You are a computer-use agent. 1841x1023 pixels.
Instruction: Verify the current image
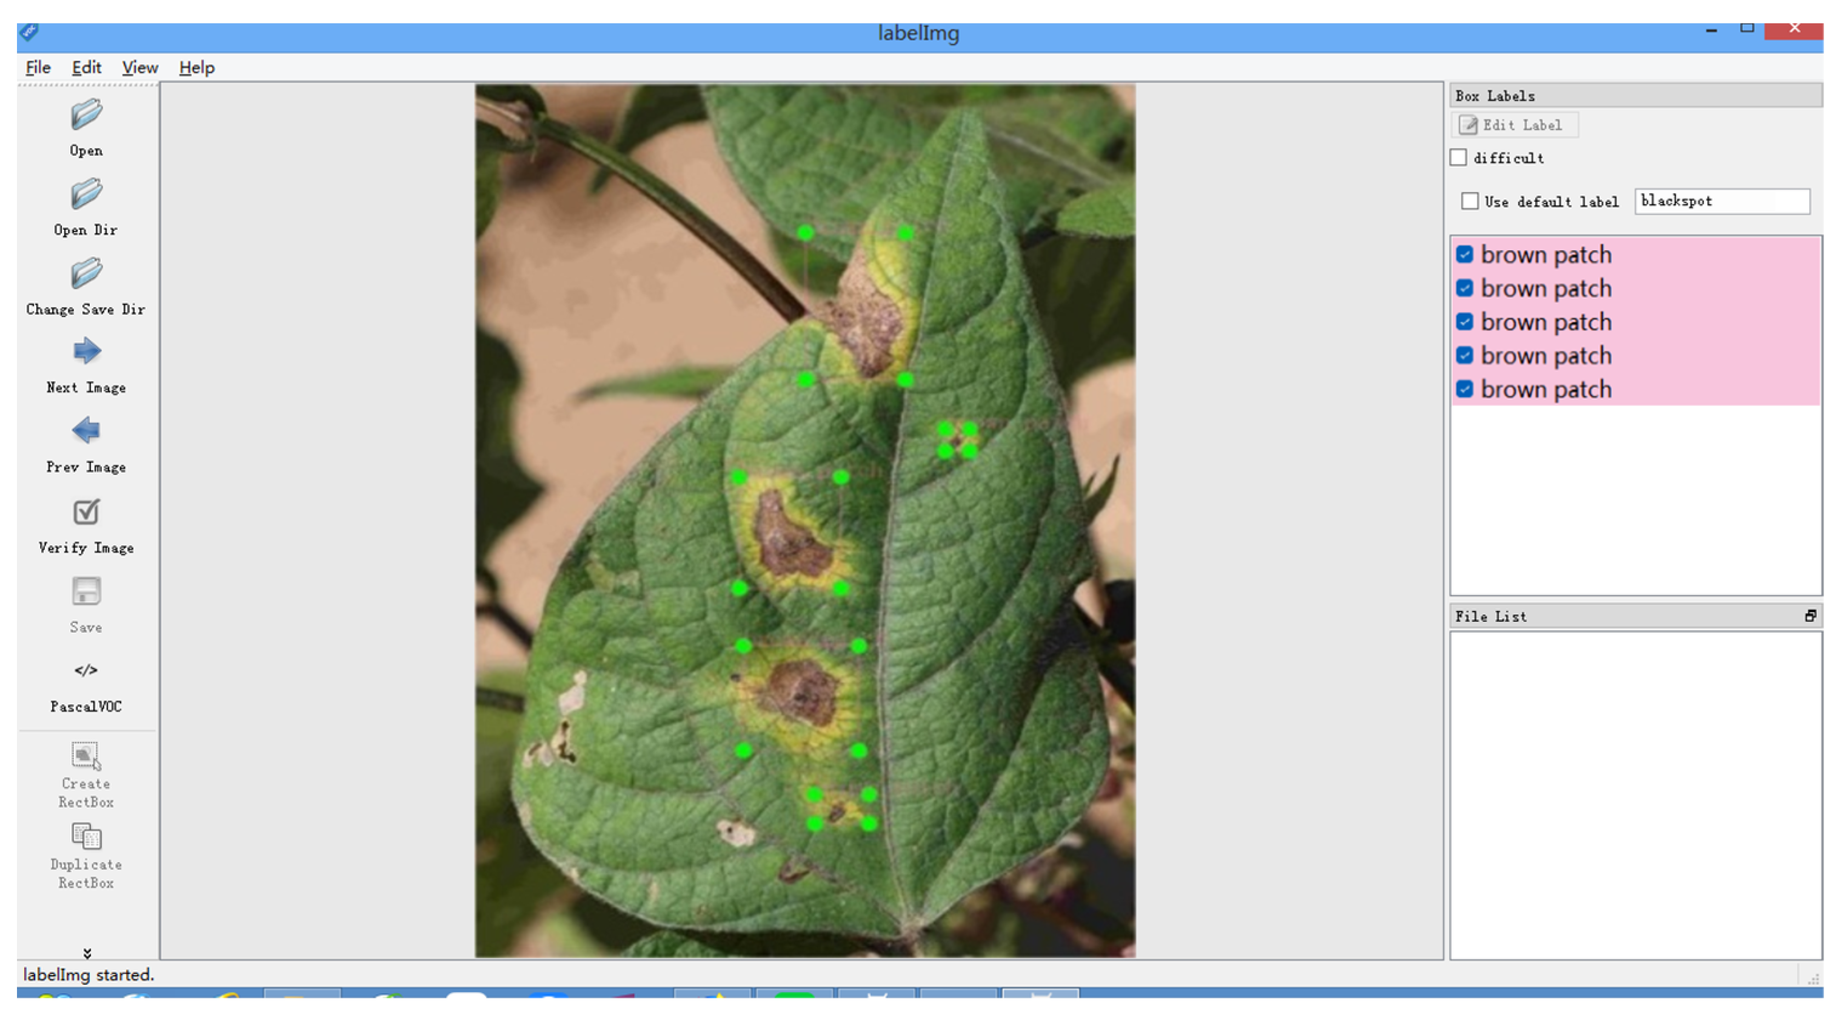point(85,513)
